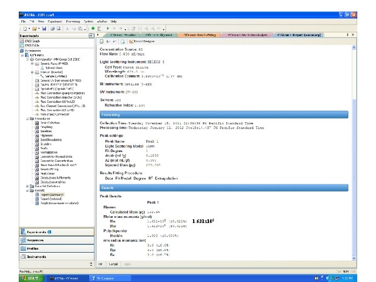Collapse the Configuration tree node
Viewport: 376px width, 282px height.
27,59
